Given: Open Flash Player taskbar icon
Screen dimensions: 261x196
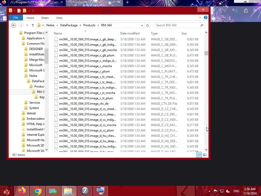Looking at the screenshot, I should (85, 191).
